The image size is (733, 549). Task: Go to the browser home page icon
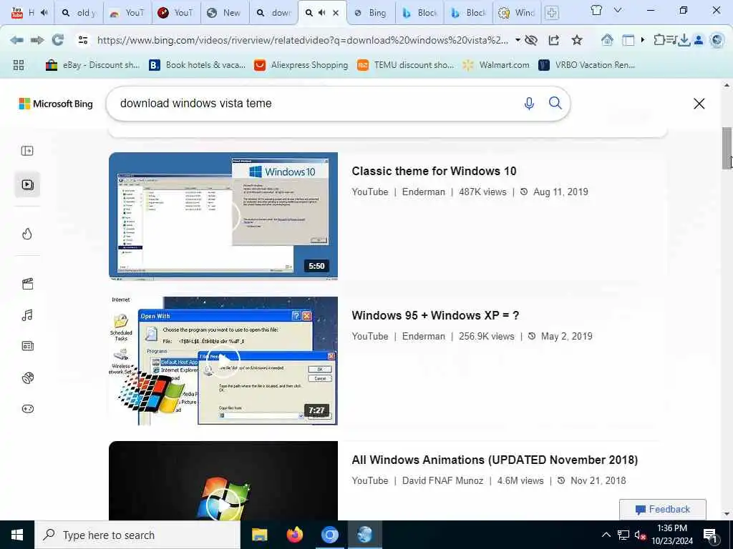(x=607, y=40)
